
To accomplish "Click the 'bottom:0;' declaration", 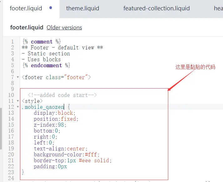I will (x=47, y=131).
